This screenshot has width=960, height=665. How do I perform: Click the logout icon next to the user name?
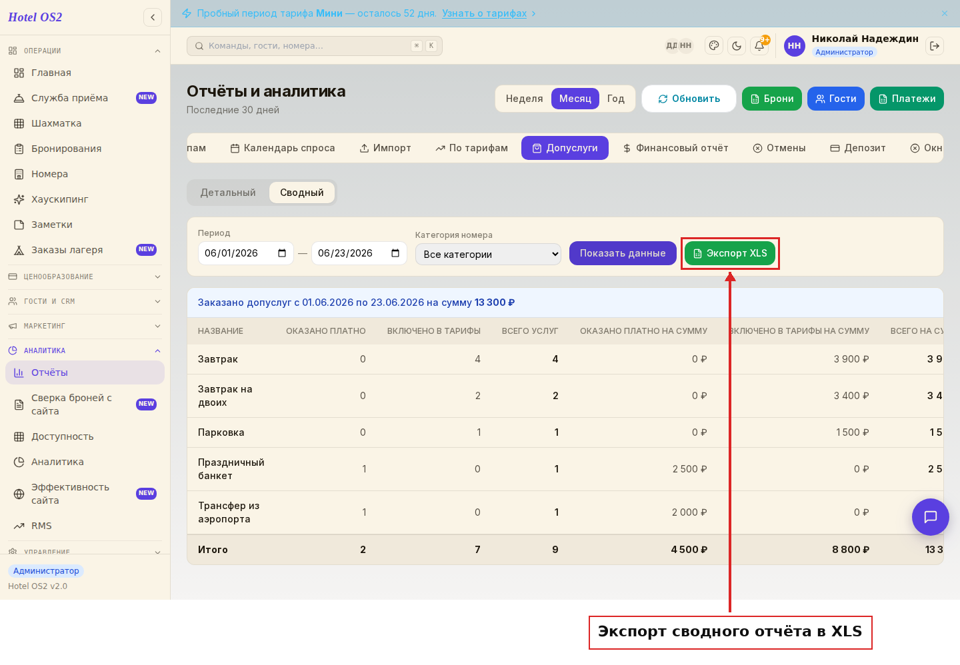pos(935,46)
